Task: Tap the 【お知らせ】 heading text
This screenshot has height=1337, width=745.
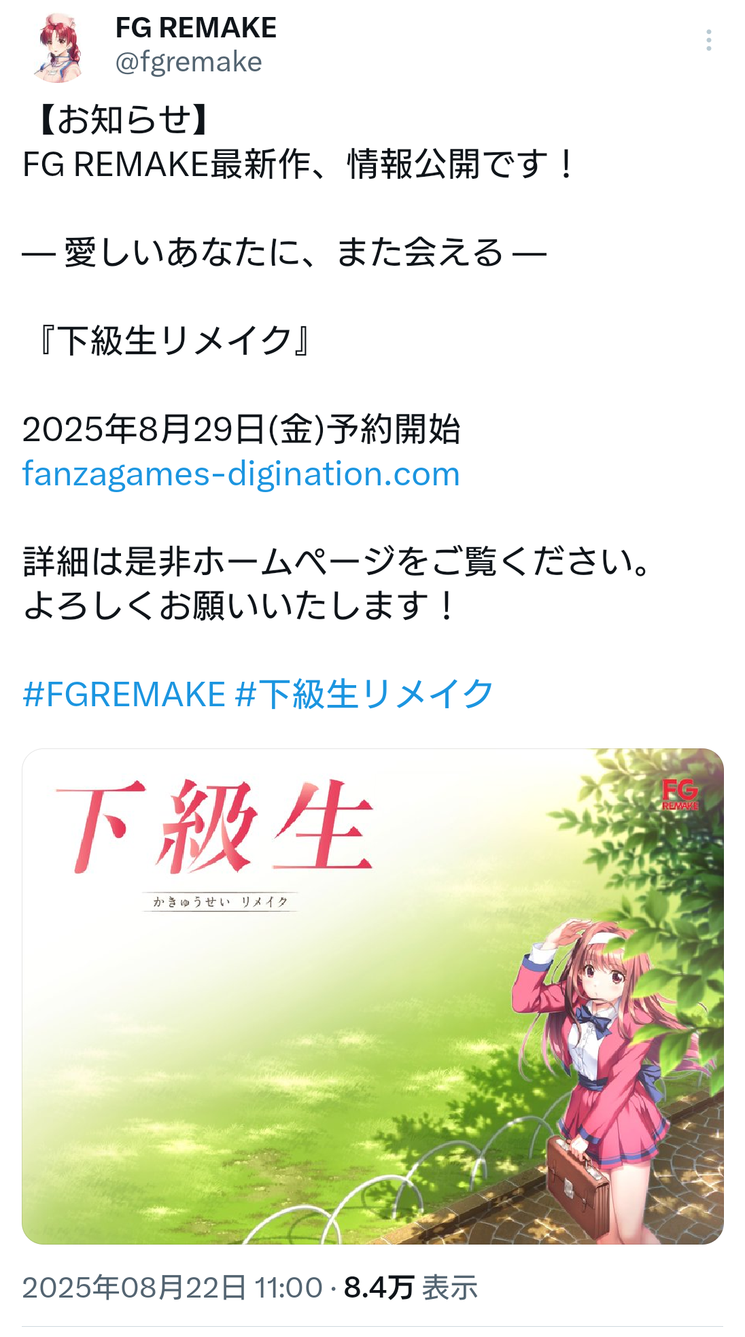Action: [124, 120]
